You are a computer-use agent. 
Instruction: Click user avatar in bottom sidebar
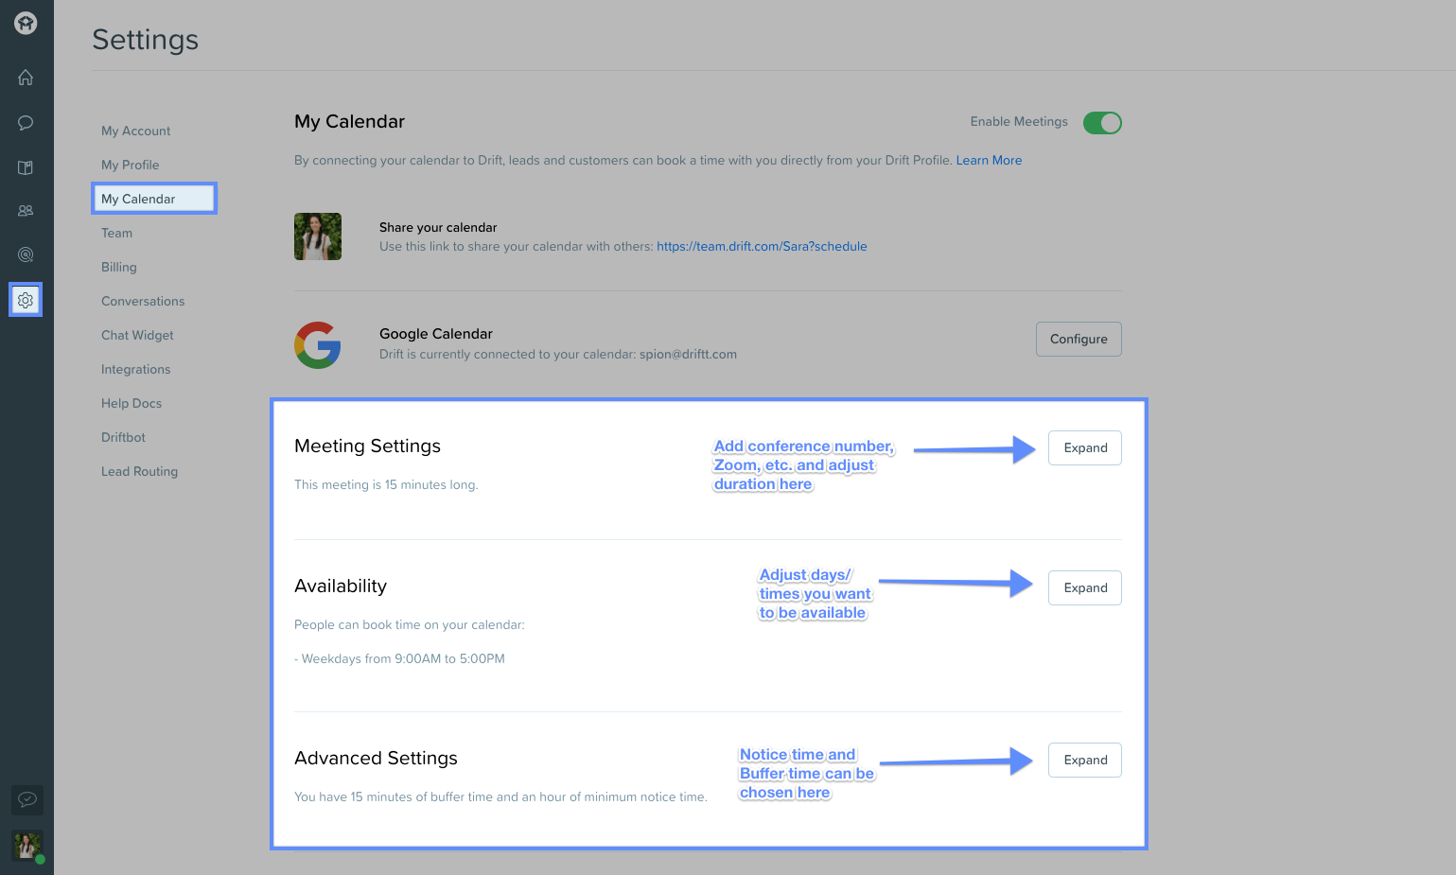26,846
